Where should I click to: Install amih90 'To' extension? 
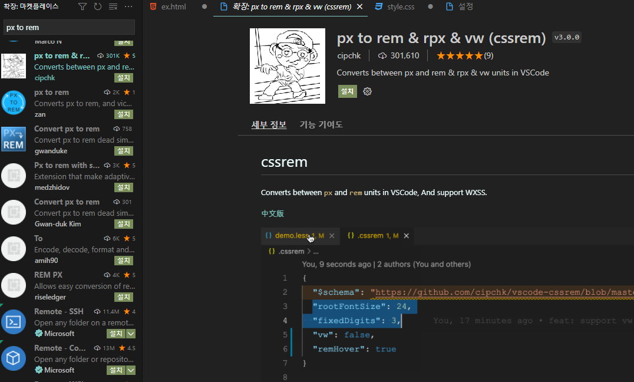pos(124,261)
